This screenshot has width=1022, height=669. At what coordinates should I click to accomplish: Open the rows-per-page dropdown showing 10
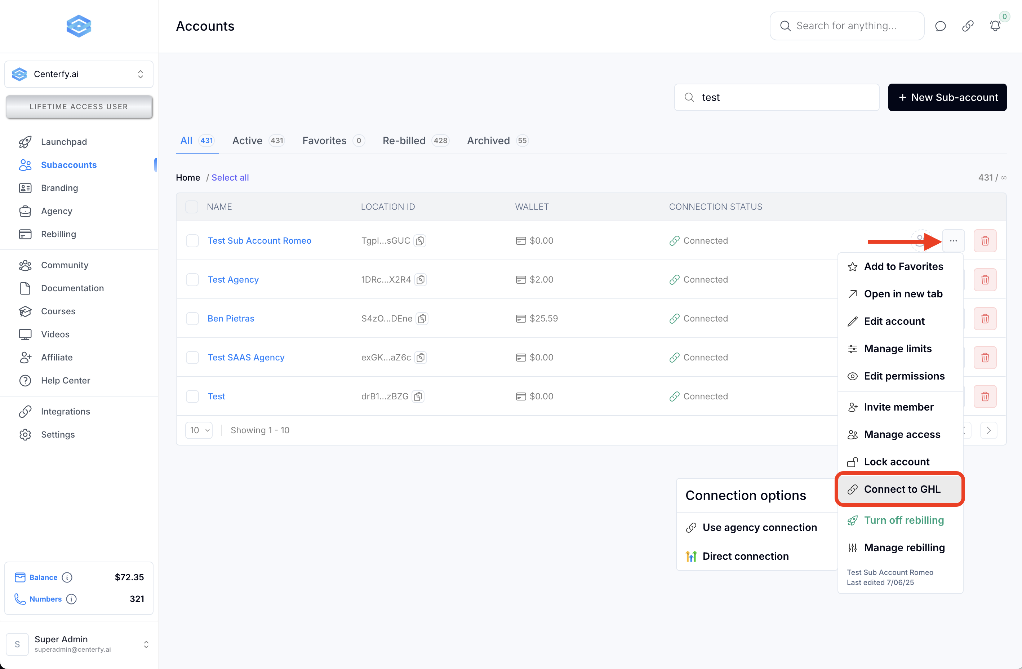pyautogui.click(x=199, y=430)
